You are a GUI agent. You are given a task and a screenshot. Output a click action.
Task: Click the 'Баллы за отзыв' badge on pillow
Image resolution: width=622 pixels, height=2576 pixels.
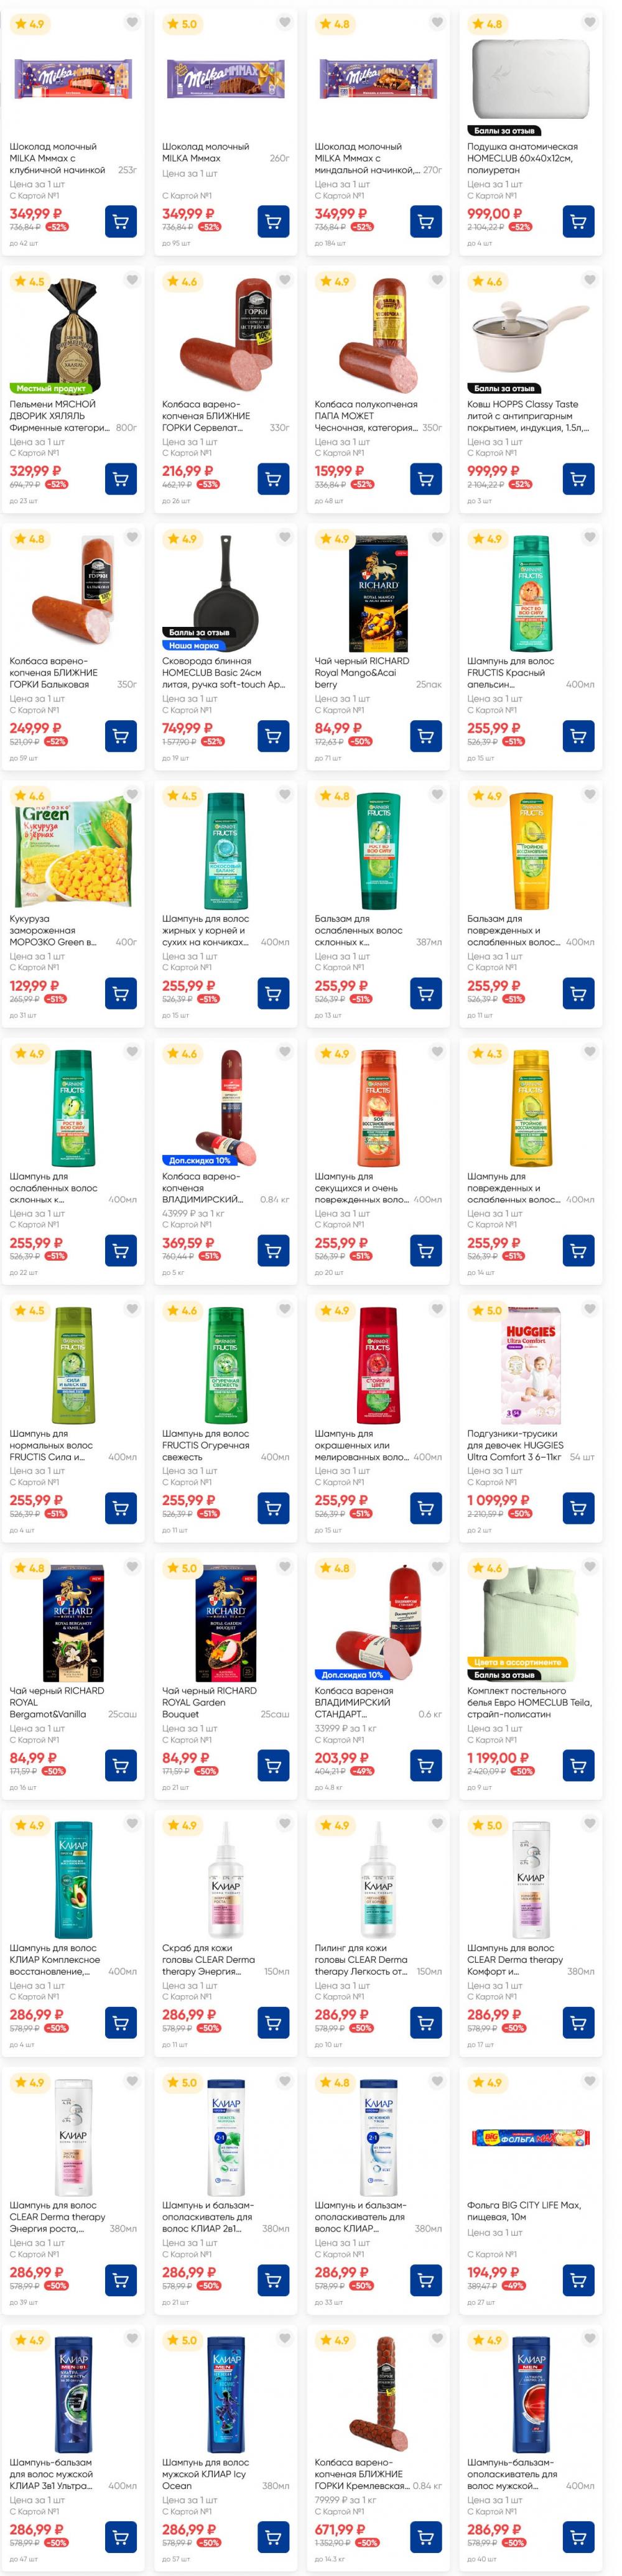click(x=504, y=131)
